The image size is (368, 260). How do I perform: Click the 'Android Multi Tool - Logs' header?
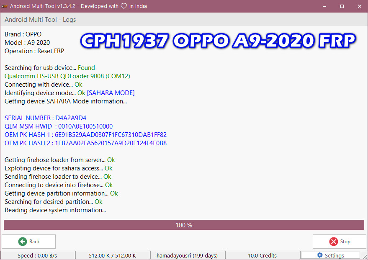point(40,20)
